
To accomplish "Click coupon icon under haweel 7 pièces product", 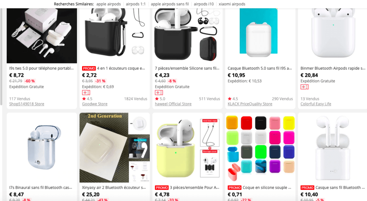I will (x=159, y=92).
